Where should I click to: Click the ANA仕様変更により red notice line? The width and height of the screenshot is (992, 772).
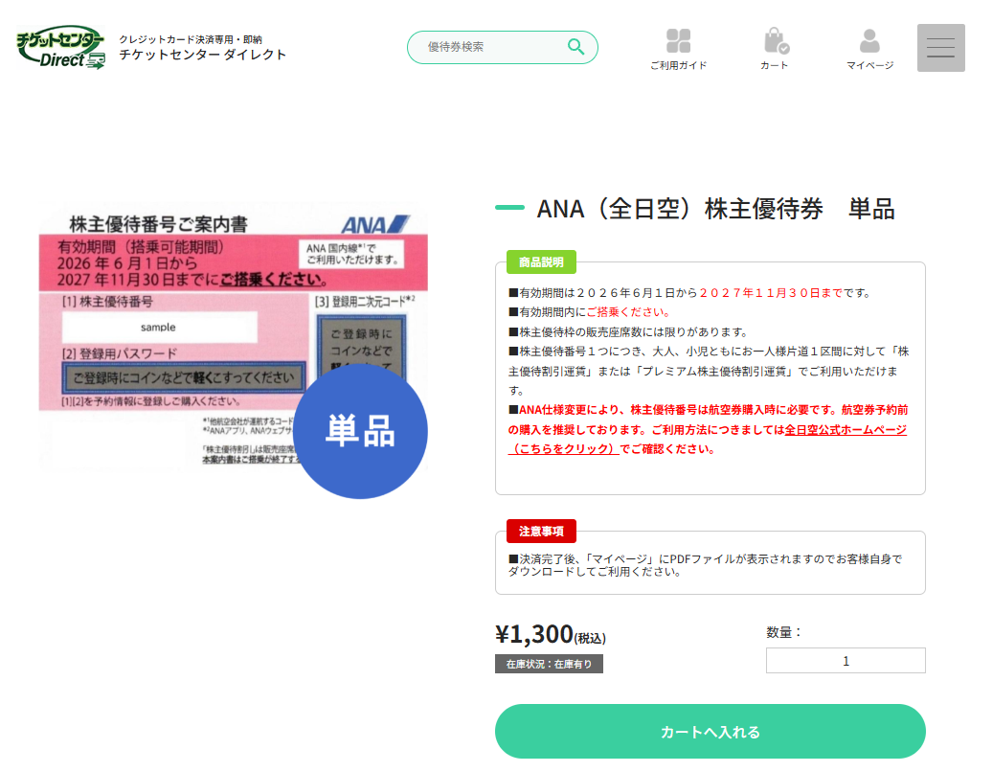coord(708,429)
